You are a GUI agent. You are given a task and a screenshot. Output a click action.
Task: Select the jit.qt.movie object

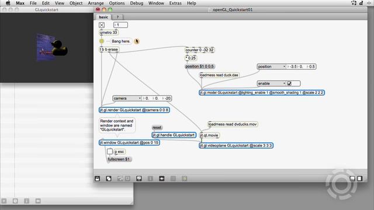pyautogui.click(x=209, y=135)
